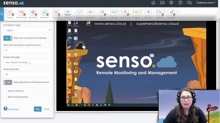This screenshot has height=123, width=220.
Task: Open the Logging tool
Action: click(136, 14)
